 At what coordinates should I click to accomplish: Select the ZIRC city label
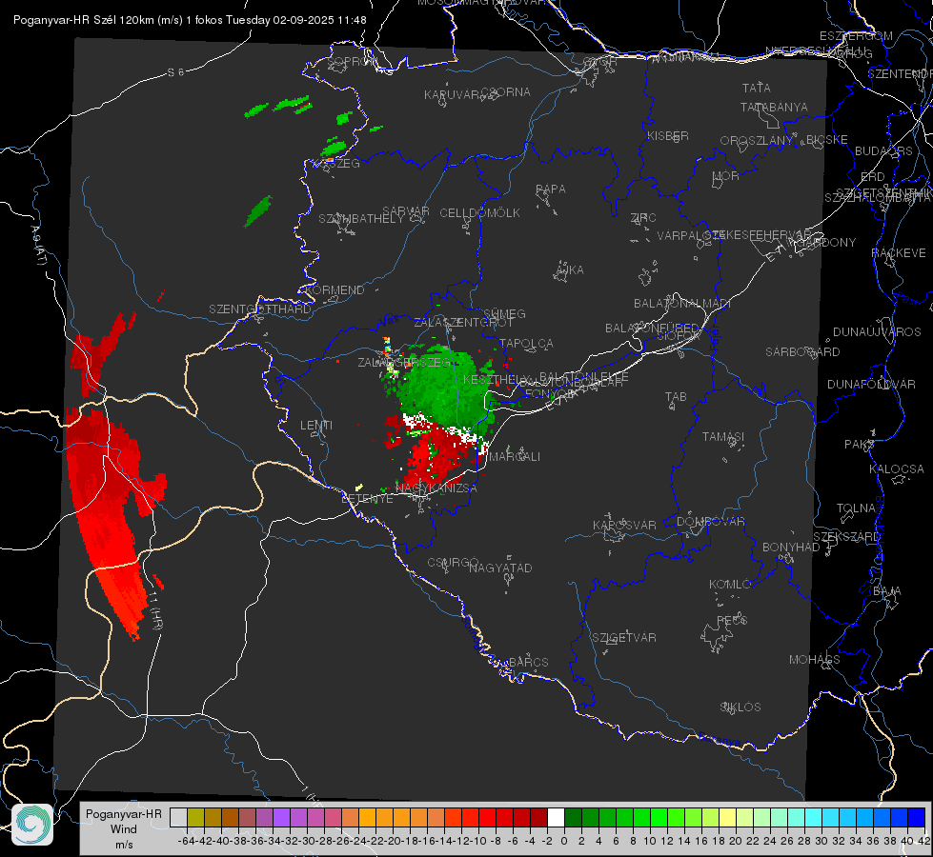[643, 218]
